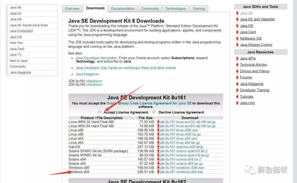The image size is (297, 183).
Task: Open Java SE Advanced & Suite item
Action: (32, 25)
